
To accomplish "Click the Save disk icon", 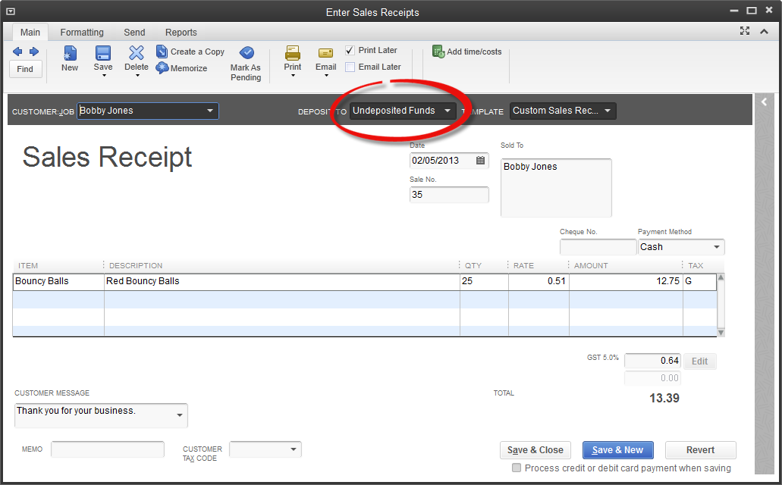I will pyautogui.click(x=103, y=53).
